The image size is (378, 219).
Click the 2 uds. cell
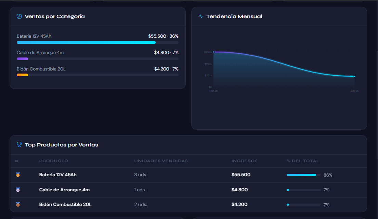pos(141,205)
